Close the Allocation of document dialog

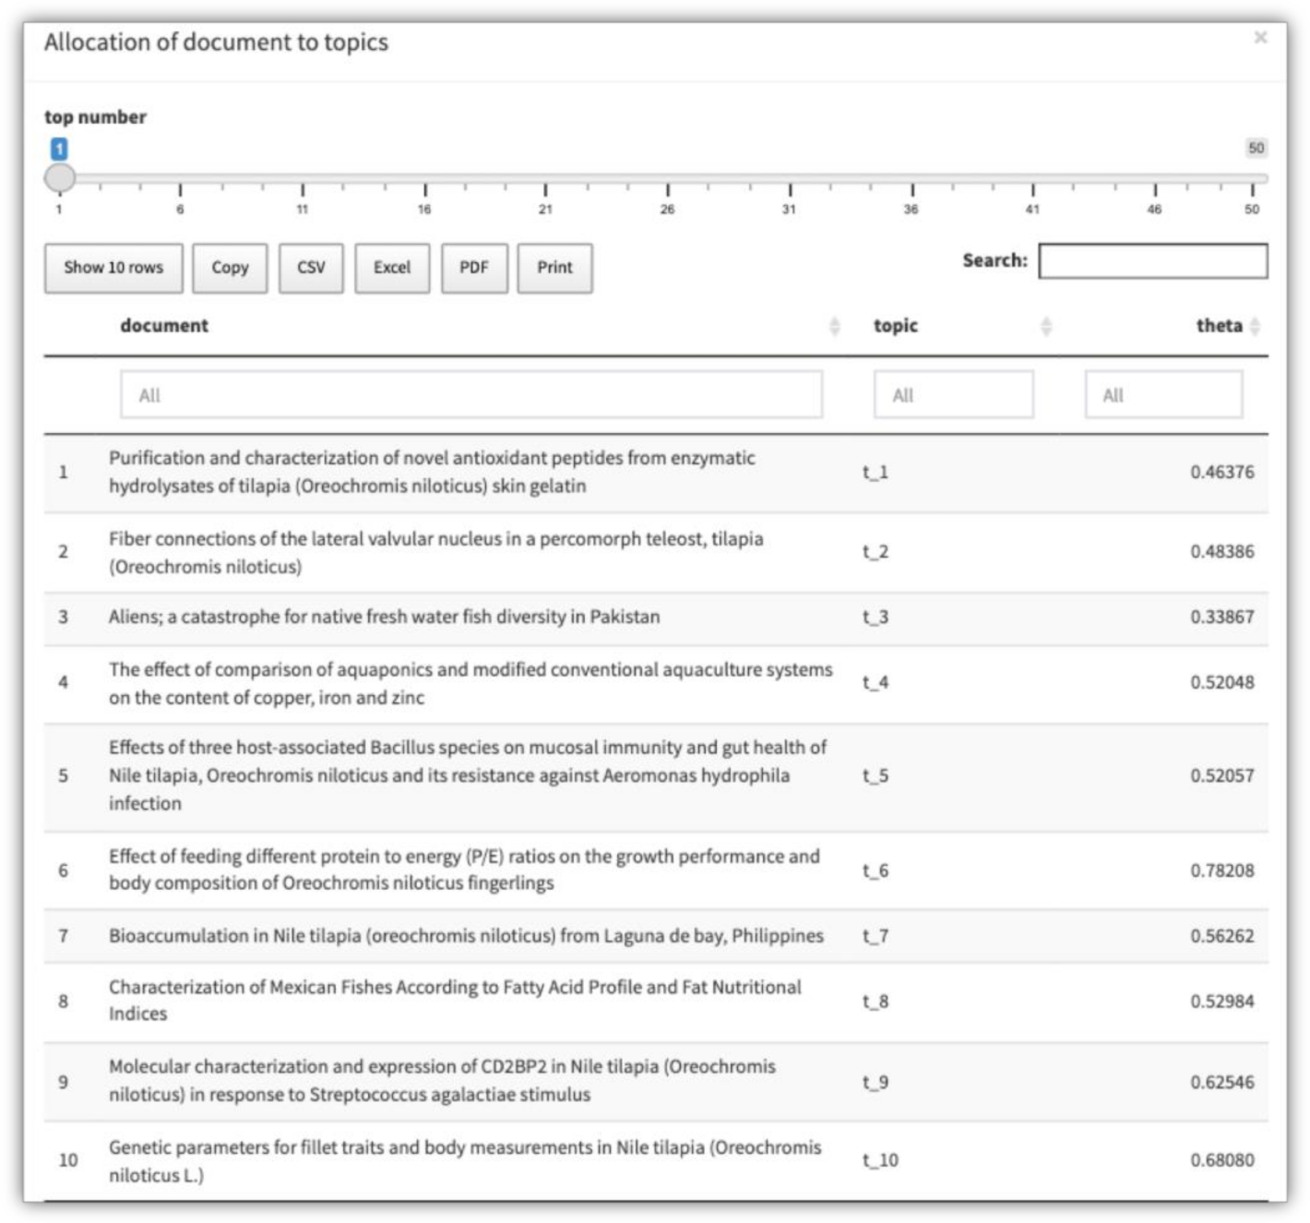coord(1259,38)
